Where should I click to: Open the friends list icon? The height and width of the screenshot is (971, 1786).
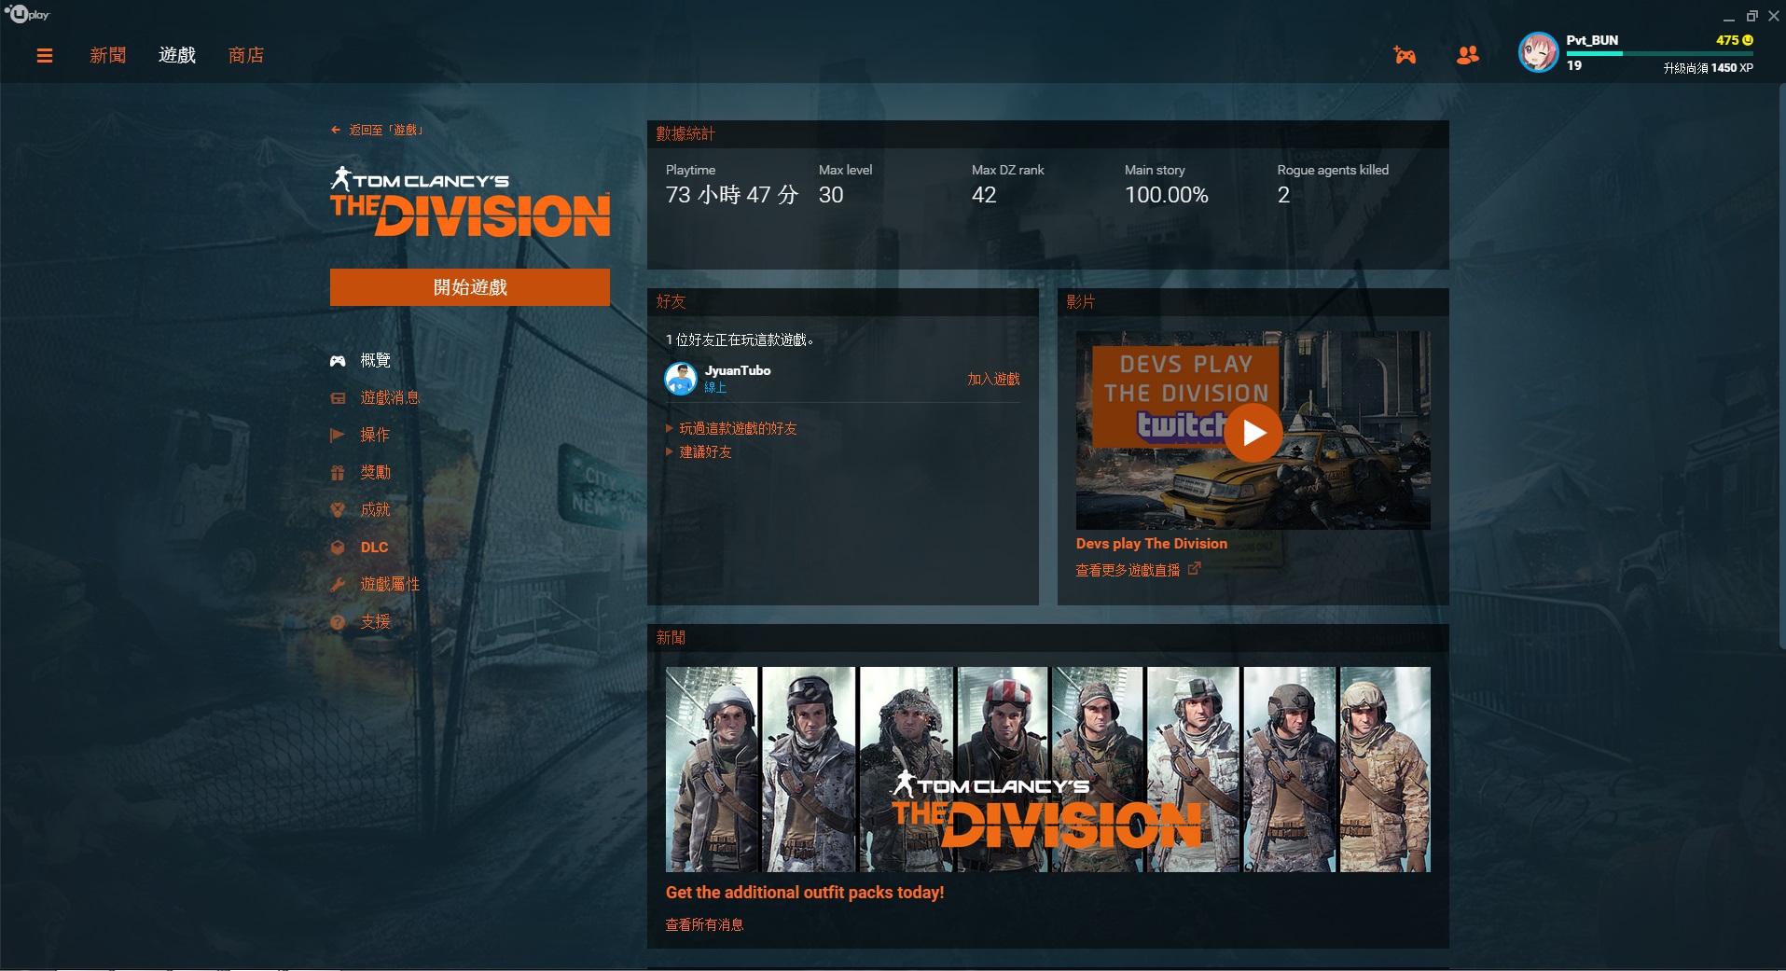[1468, 55]
